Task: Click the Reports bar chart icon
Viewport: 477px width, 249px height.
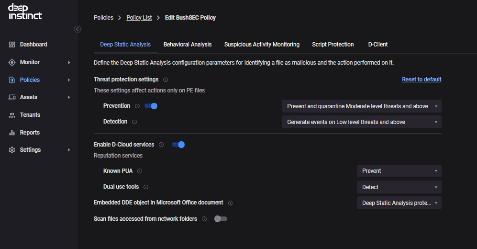Action: [x=12, y=133]
